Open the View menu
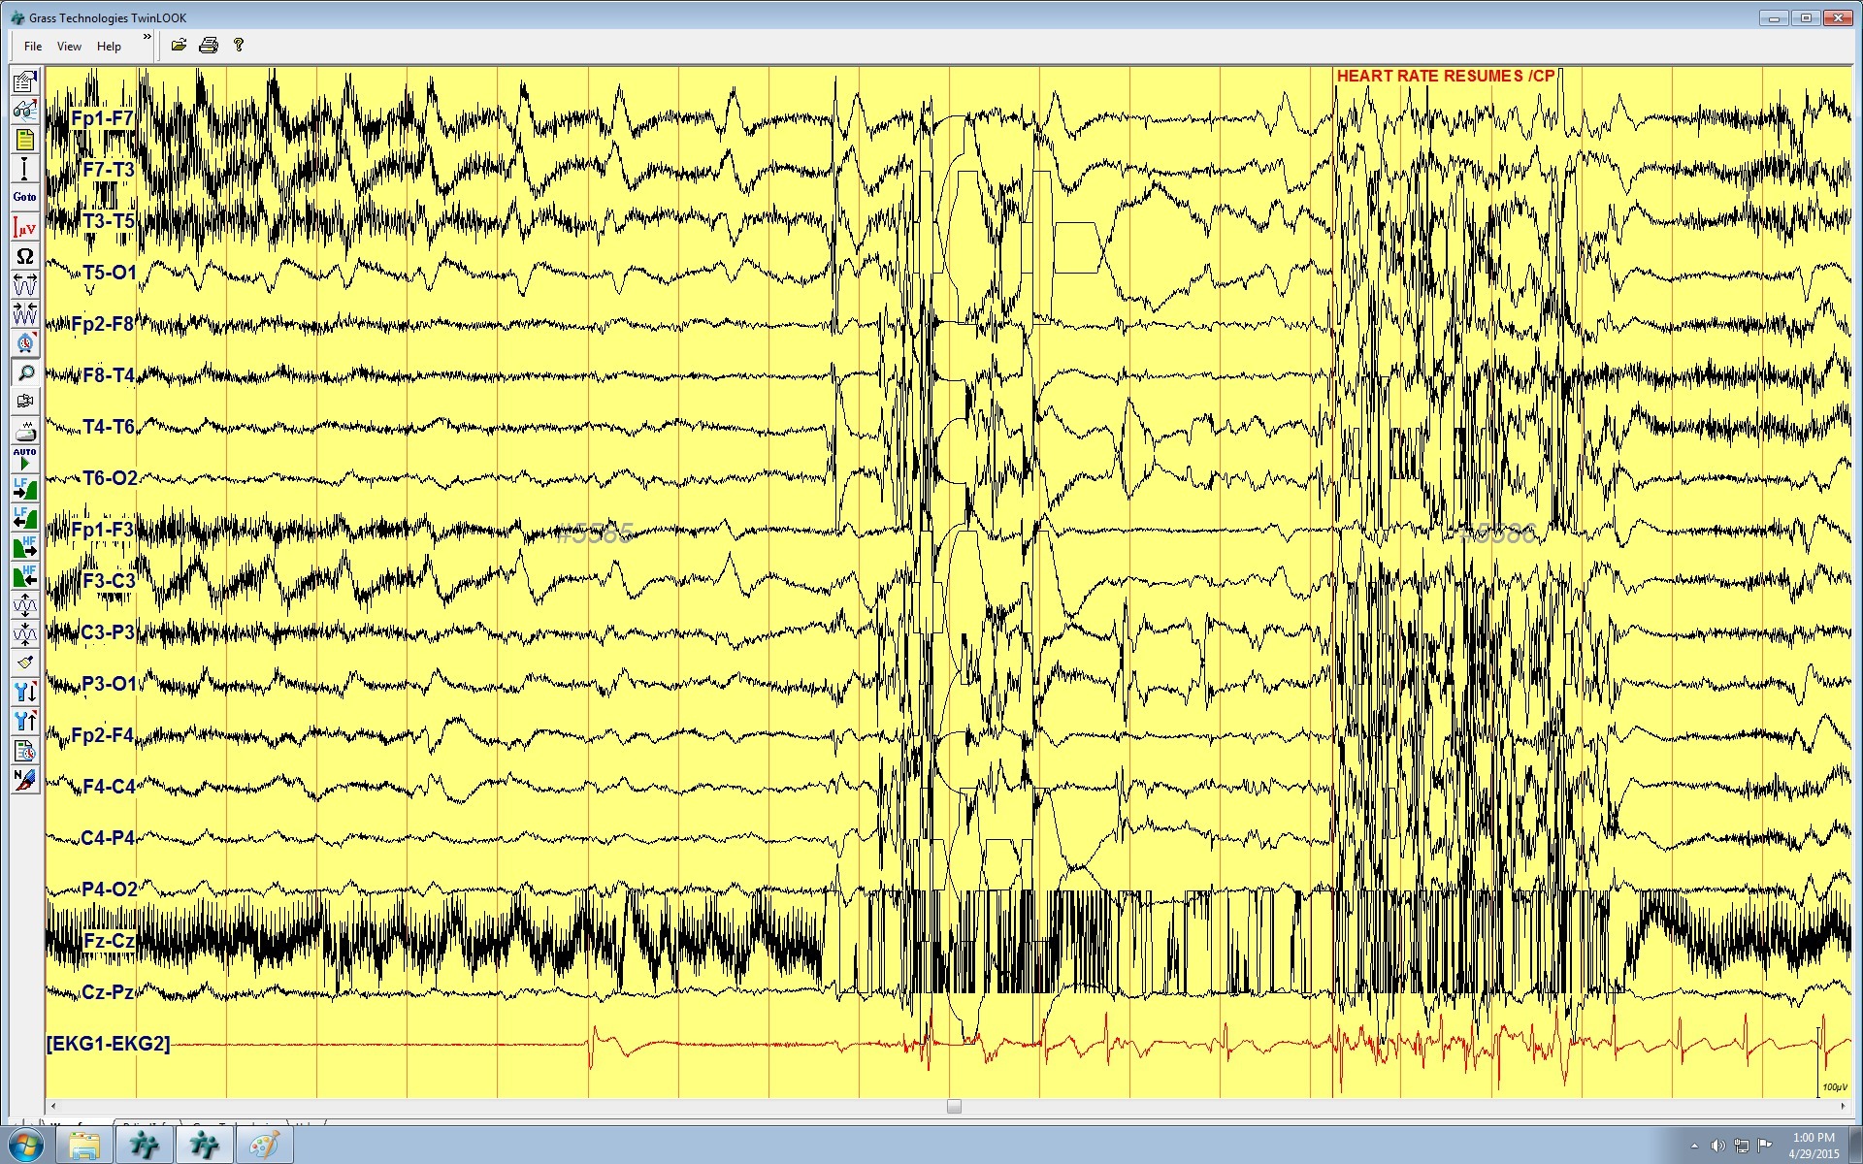The image size is (1863, 1164). 69,46
